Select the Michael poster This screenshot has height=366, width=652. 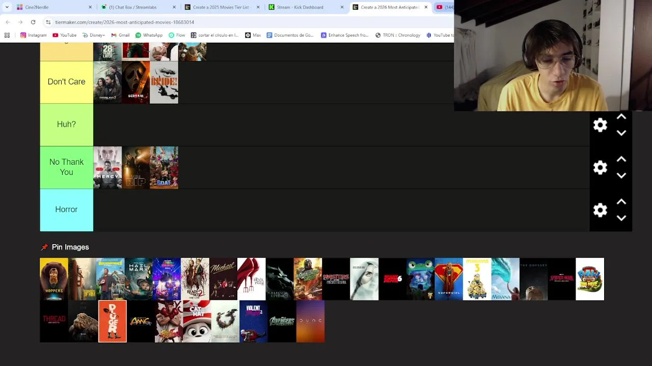pos(223,279)
